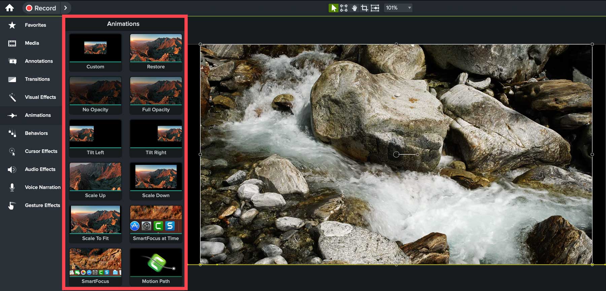This screenshot has height=291, width=606.
Task: Click the canvas left-middle resize handle
Action: [x=200, y=154]
